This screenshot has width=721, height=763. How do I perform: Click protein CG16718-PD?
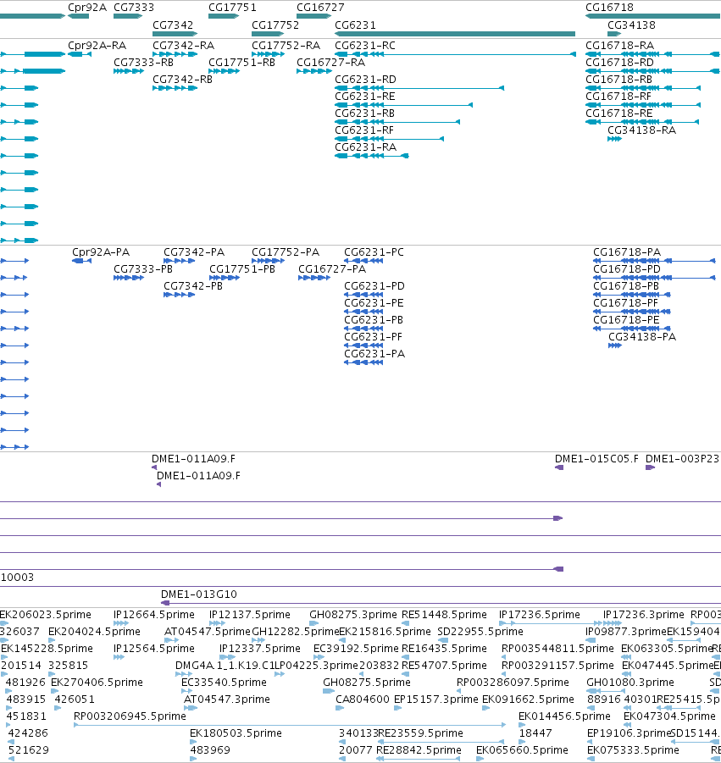[x=627, y=269]
